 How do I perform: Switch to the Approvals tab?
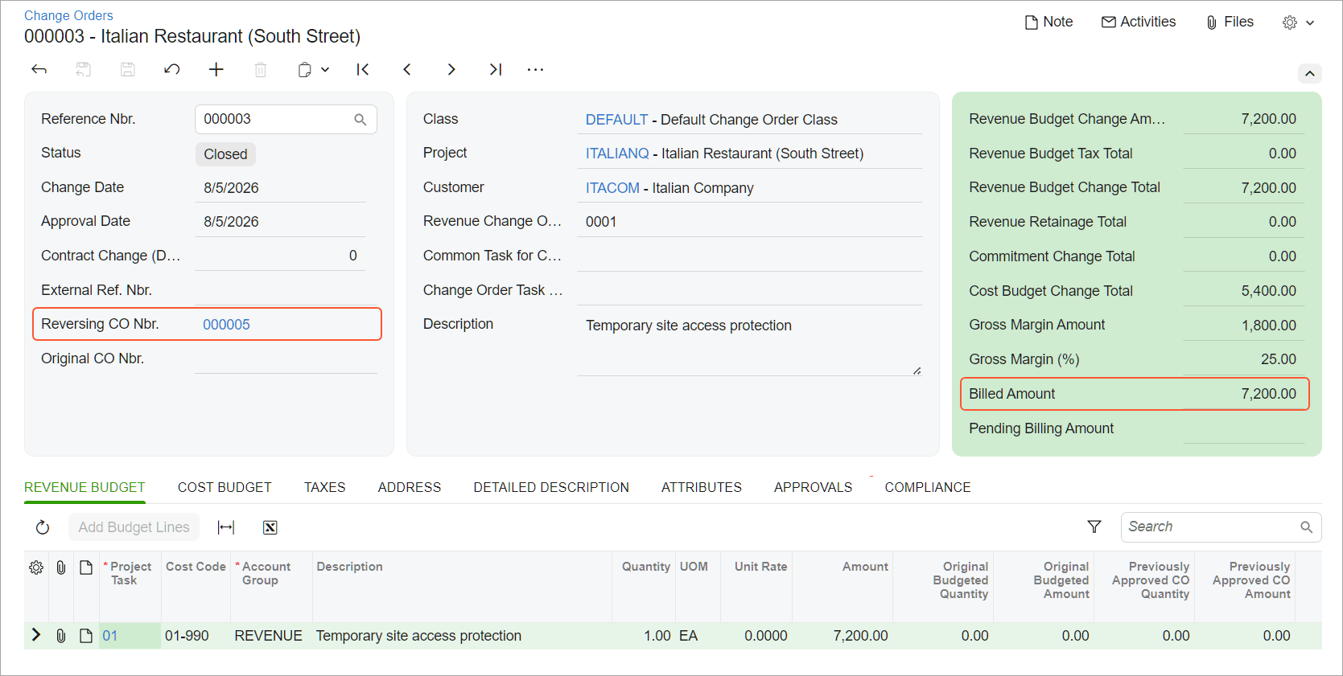tap(813, 487)
